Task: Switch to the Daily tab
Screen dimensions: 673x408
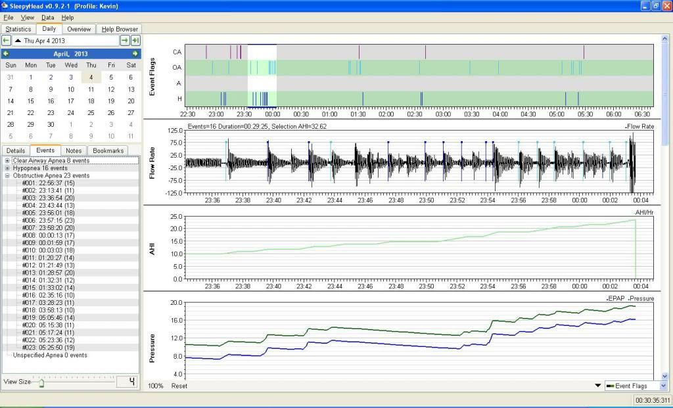Action: (49, 29)
